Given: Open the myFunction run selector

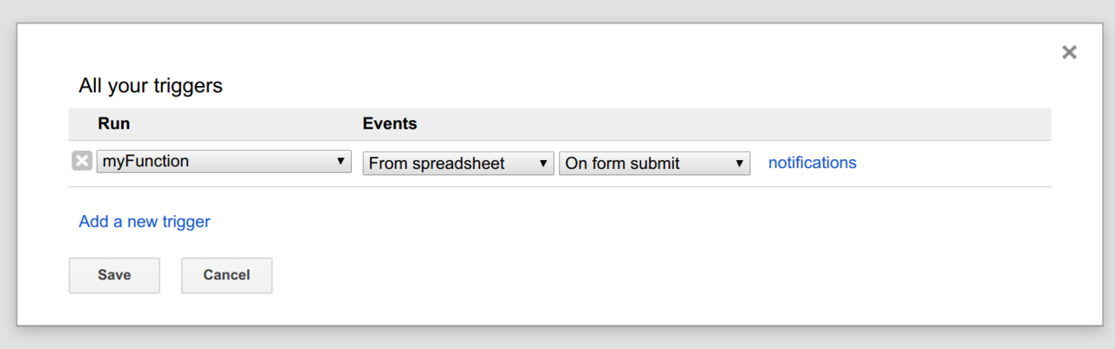Looking at the screenshot, I should [224, 161].
